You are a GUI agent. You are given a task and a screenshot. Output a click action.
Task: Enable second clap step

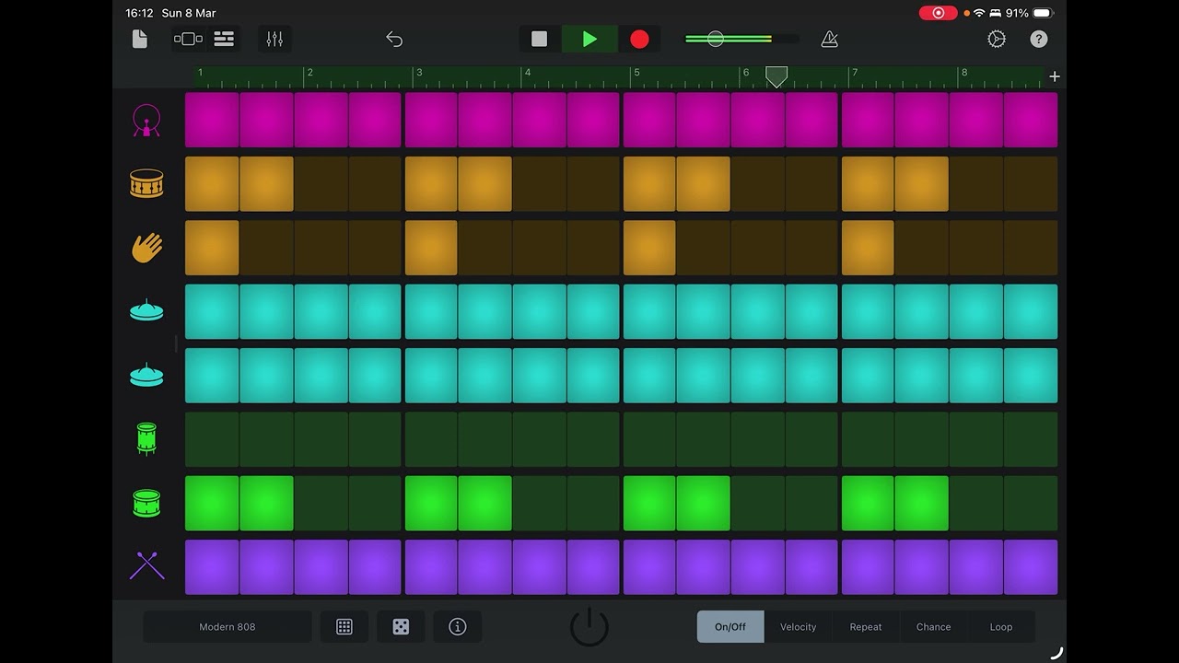(x=267, y=248)
